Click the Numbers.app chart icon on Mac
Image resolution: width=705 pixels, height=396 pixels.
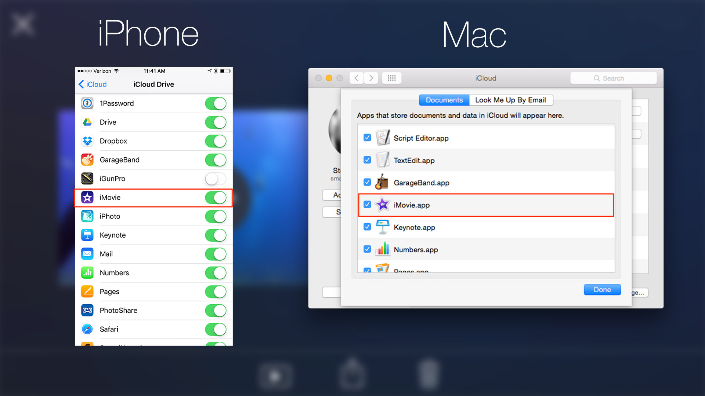383,249
